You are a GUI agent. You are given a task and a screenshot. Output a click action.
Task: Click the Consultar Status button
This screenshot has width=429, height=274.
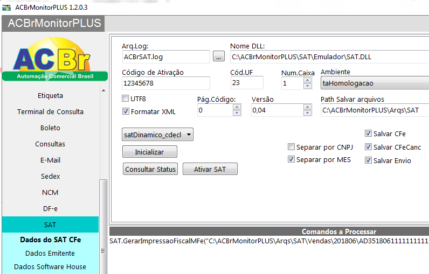[x=150, y=169]
